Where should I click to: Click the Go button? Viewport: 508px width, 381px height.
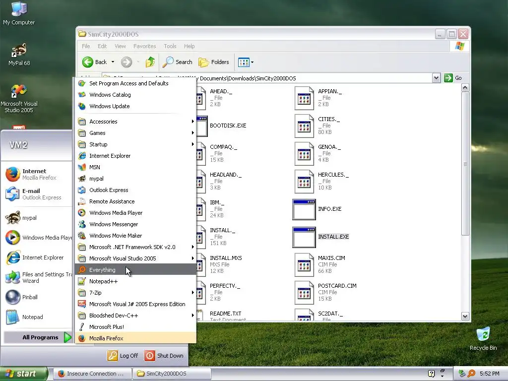[453, 78]
